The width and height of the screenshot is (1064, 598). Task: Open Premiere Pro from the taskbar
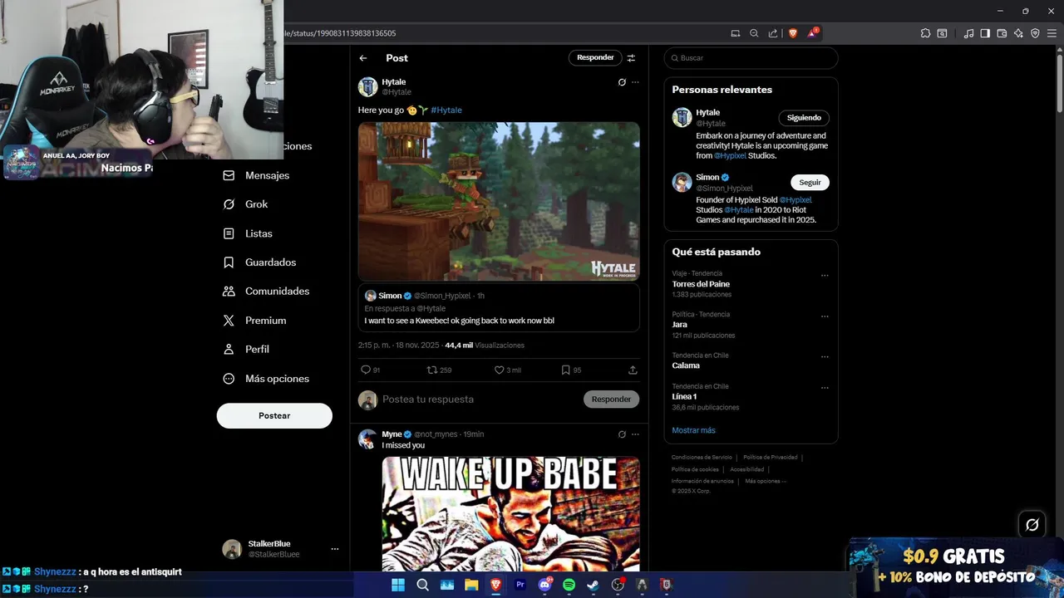[x=520, y=585]
